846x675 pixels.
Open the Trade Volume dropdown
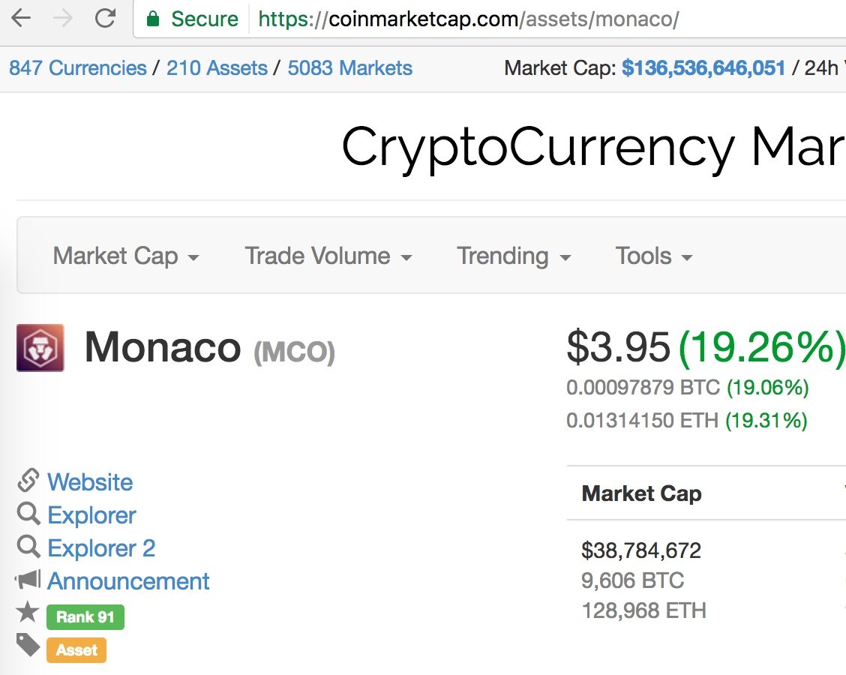tap(328, 256)
